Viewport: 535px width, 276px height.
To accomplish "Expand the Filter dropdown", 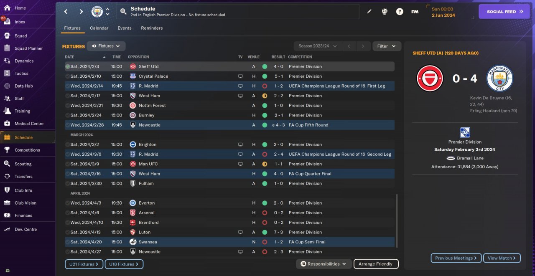I will [387, 46].
